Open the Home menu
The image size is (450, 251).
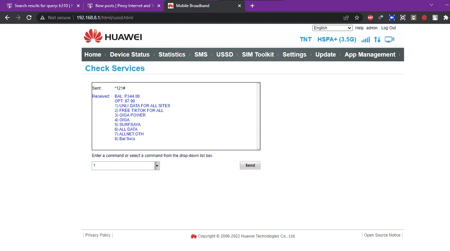point(93,55)
